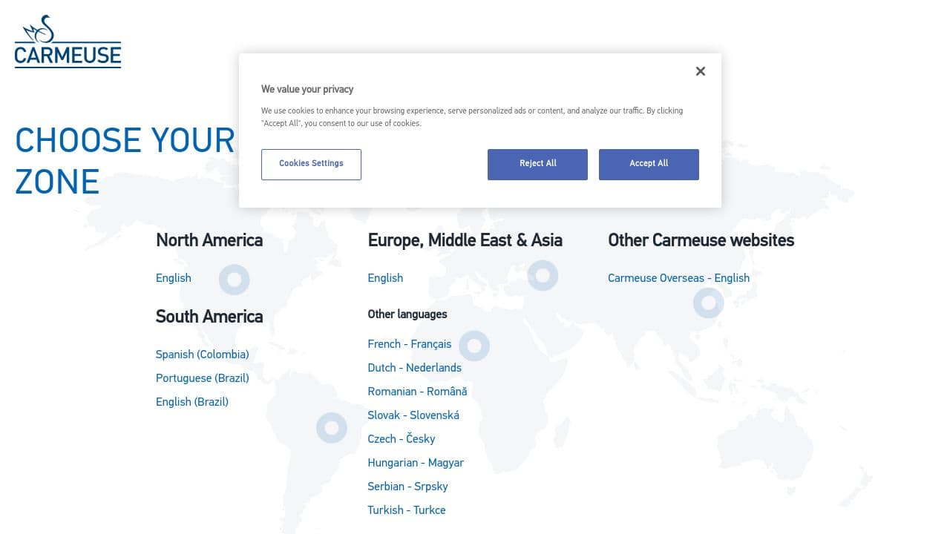Select Hungarian - Magyar language

(416, 463)
